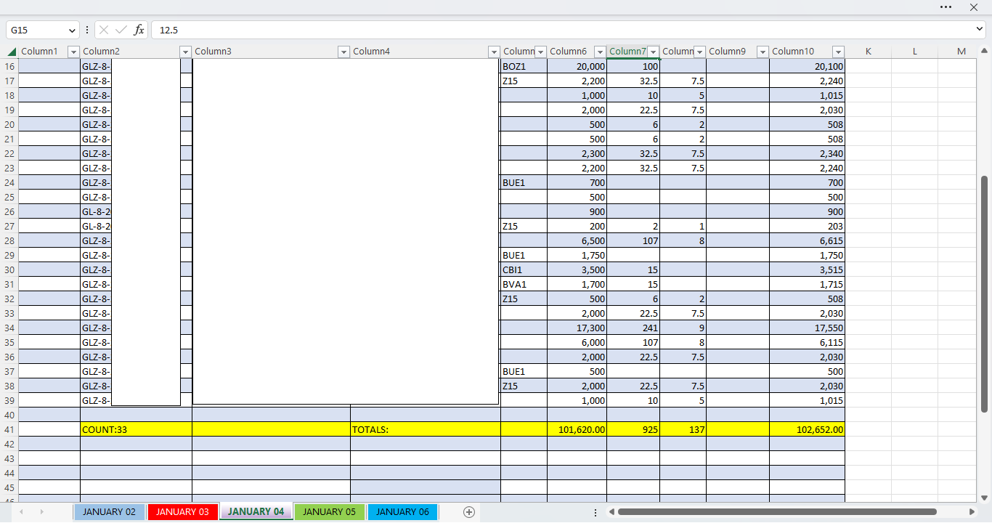992x523 pixels.
Task: Open Column9 filter dropdown
Action: (x=763, y=52)
